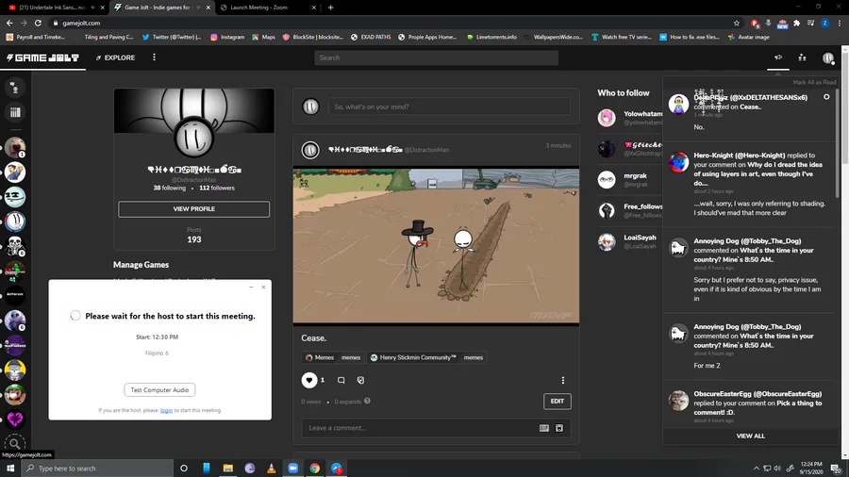Click the Windows taskbar search box
This screenshot has height=477, width=849.
pos(97,469)
